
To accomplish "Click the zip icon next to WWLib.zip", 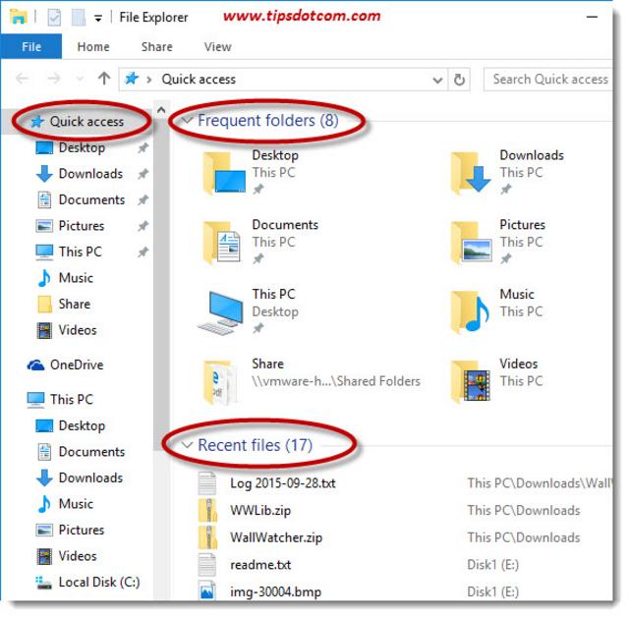I will pos(207,510).
